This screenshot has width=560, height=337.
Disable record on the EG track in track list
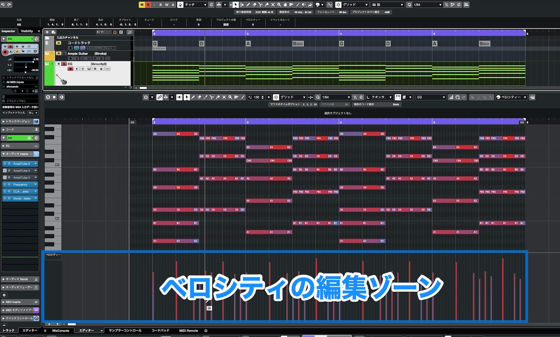point(71,69)
